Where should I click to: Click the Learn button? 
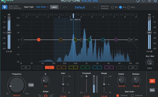tap(54, 7)
